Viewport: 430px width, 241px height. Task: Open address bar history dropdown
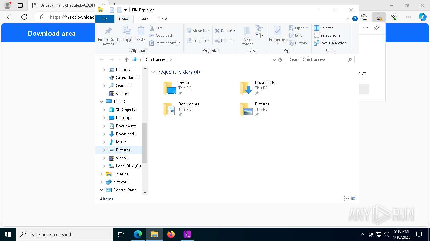(x=274, y=60)
